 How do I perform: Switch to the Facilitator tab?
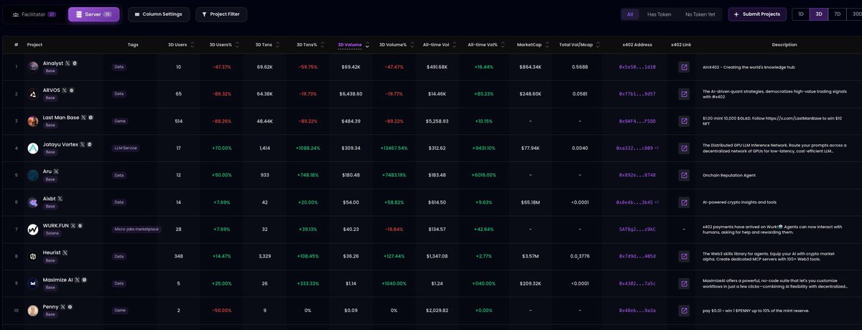tap(34, 14)
